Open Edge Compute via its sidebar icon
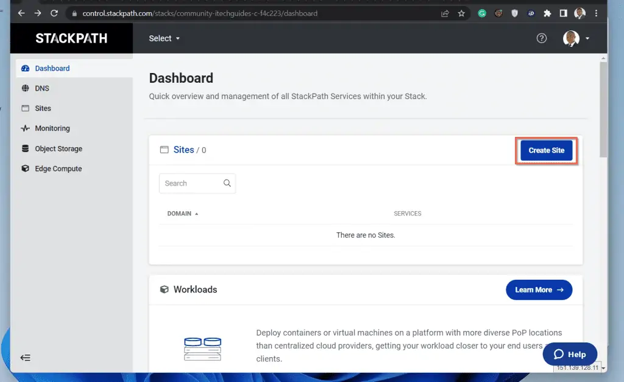The width and height of the screenshot is (624, 382). point(24,168)
